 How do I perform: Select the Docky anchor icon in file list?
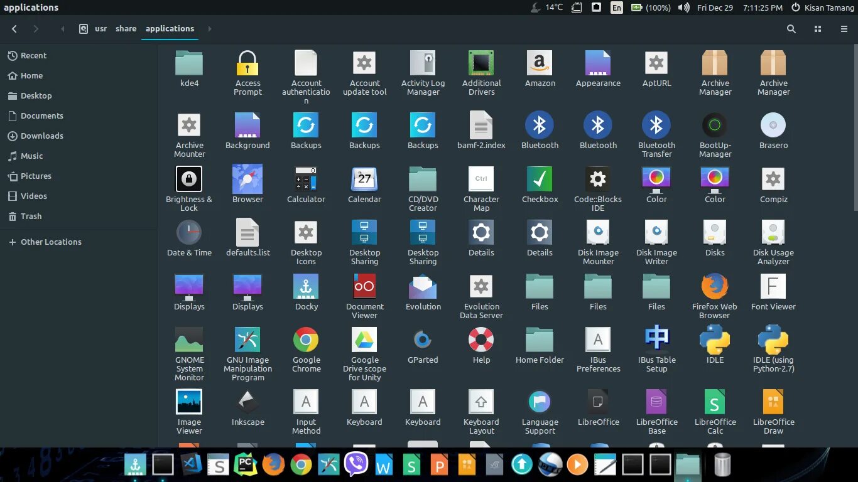click(306, 287)
